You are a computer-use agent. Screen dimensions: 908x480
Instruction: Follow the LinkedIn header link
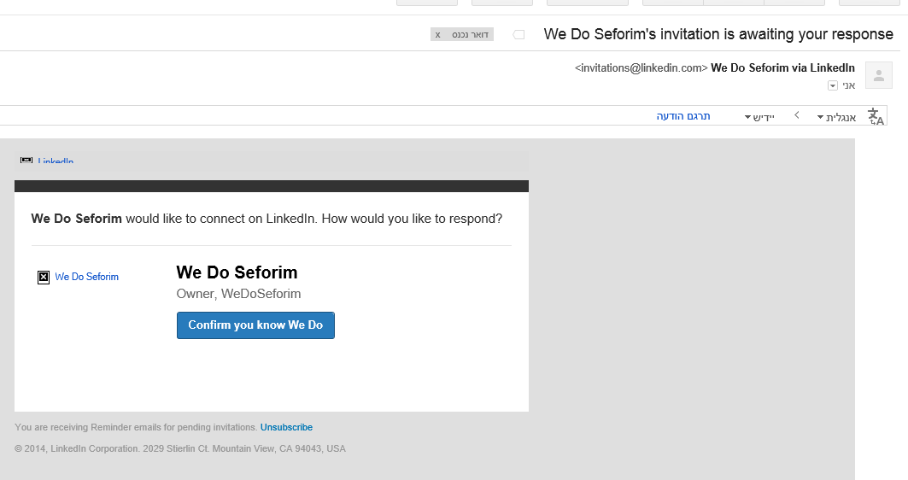(x=56, y=161)
